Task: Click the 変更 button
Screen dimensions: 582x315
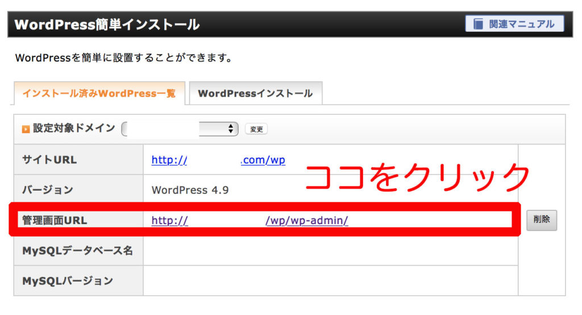Action: [x=256, y=129]
